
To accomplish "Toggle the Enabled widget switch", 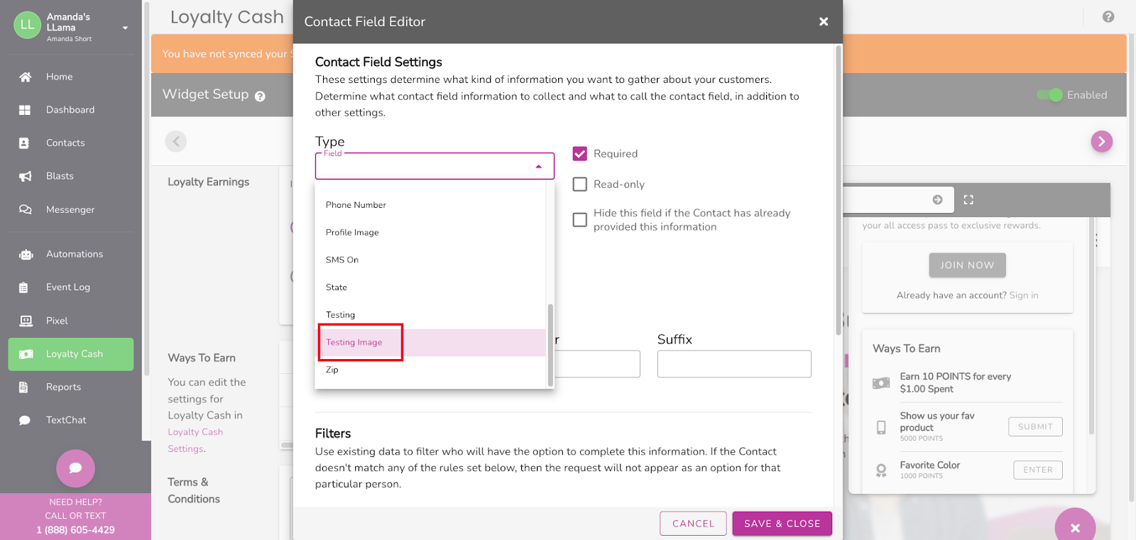I will [1049, 95].
